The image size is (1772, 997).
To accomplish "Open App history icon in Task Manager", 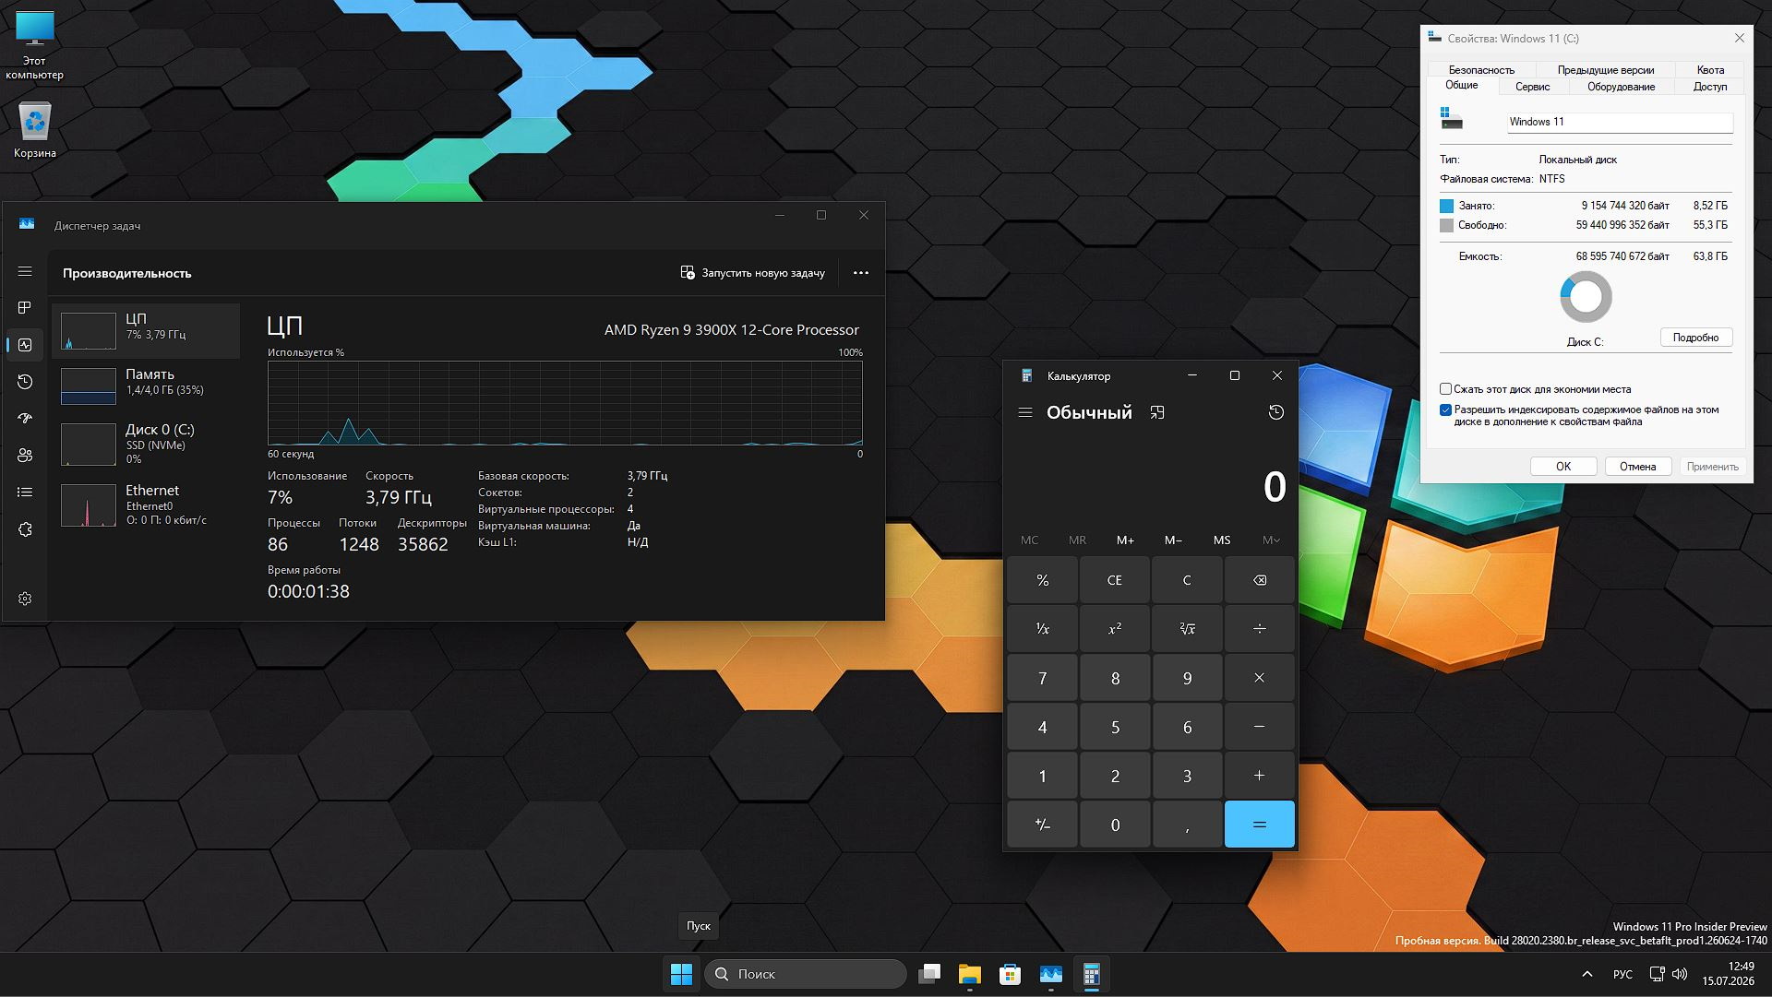I will (x=25, y=382).
